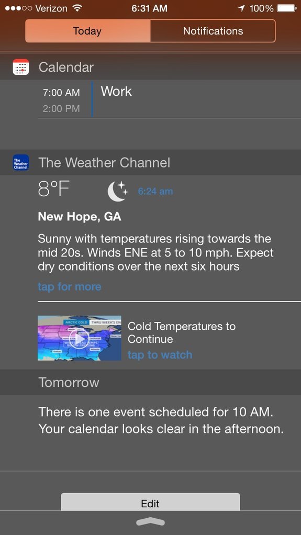Tap the Tomorrow event summary text
This screenshot has height=535, width=301.
pos(161,420)
